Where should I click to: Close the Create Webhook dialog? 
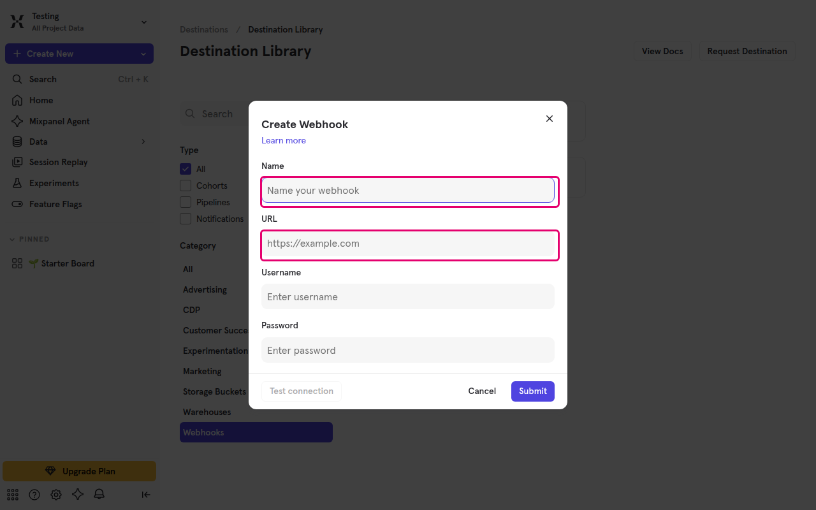pos(550,119)
